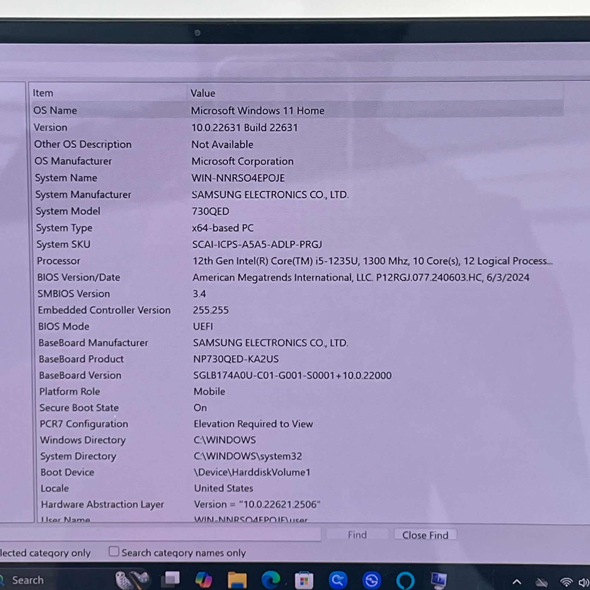Open File Explorer folder icon
This screenshot has width=590, height=590.
pyautogui.click(x=237, y=580)
